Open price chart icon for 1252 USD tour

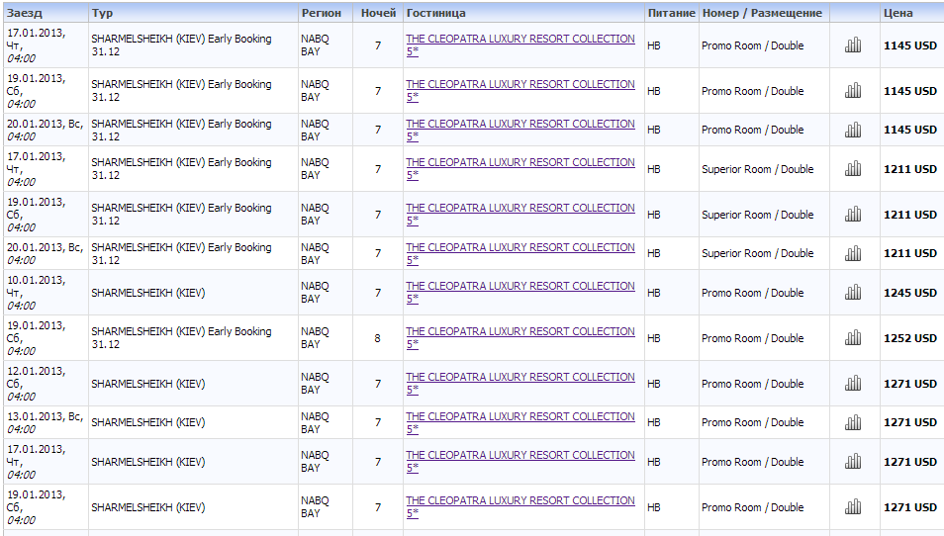(852, 338)
